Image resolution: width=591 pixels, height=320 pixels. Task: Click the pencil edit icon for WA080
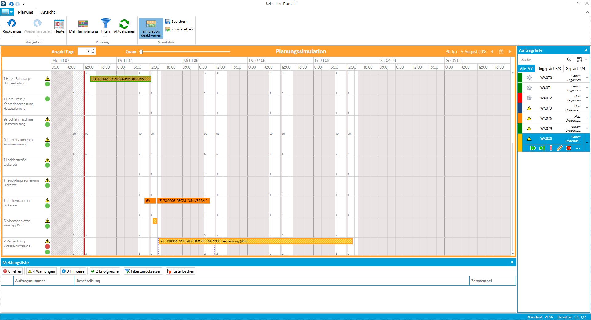560,148
